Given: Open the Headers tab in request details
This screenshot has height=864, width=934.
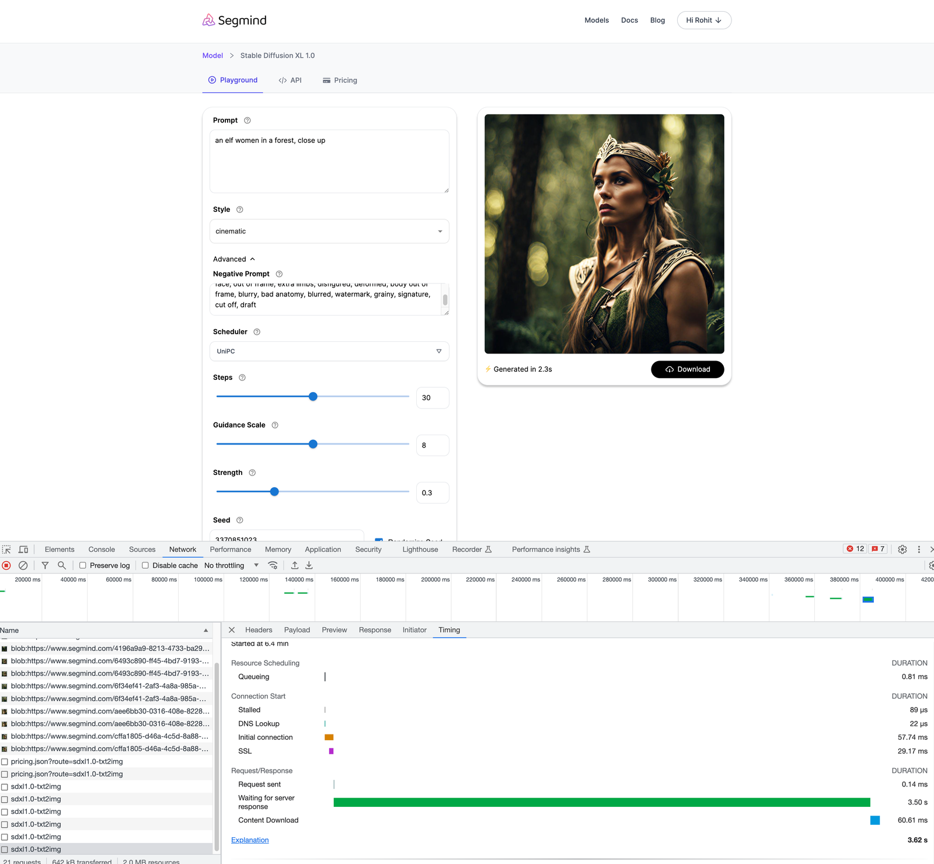Looking at the screenshot, I should pyautogui.click(x=259, y=630).
